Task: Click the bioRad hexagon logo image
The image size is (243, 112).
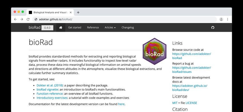Action: pos(154,52)
